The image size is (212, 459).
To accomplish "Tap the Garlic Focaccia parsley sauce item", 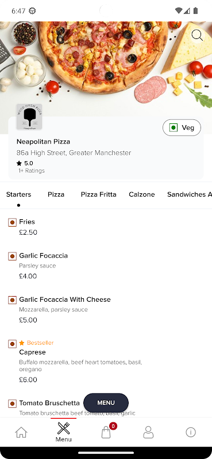I will pos(106,266).
